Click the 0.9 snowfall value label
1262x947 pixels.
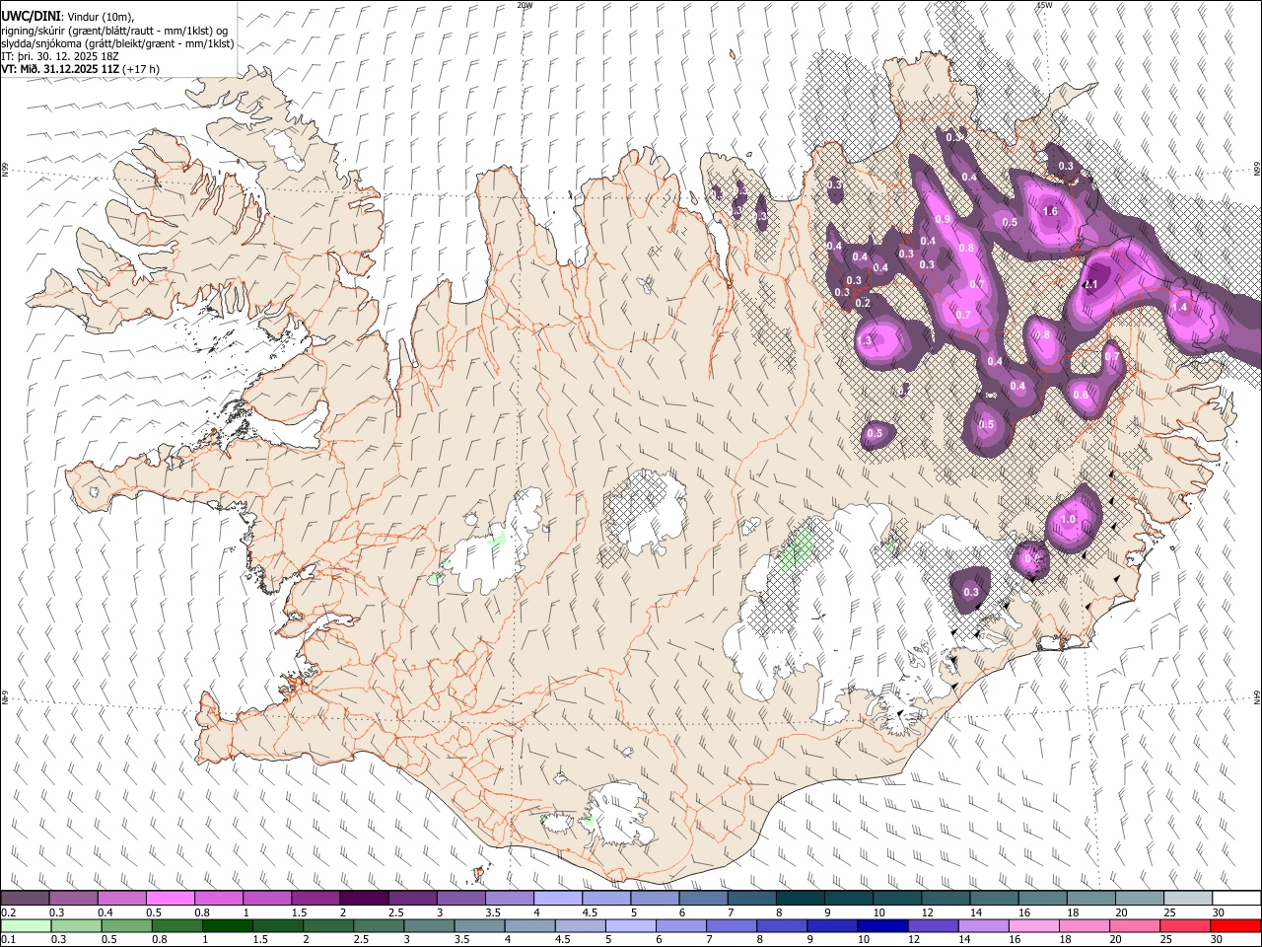(x=943, y=219)
